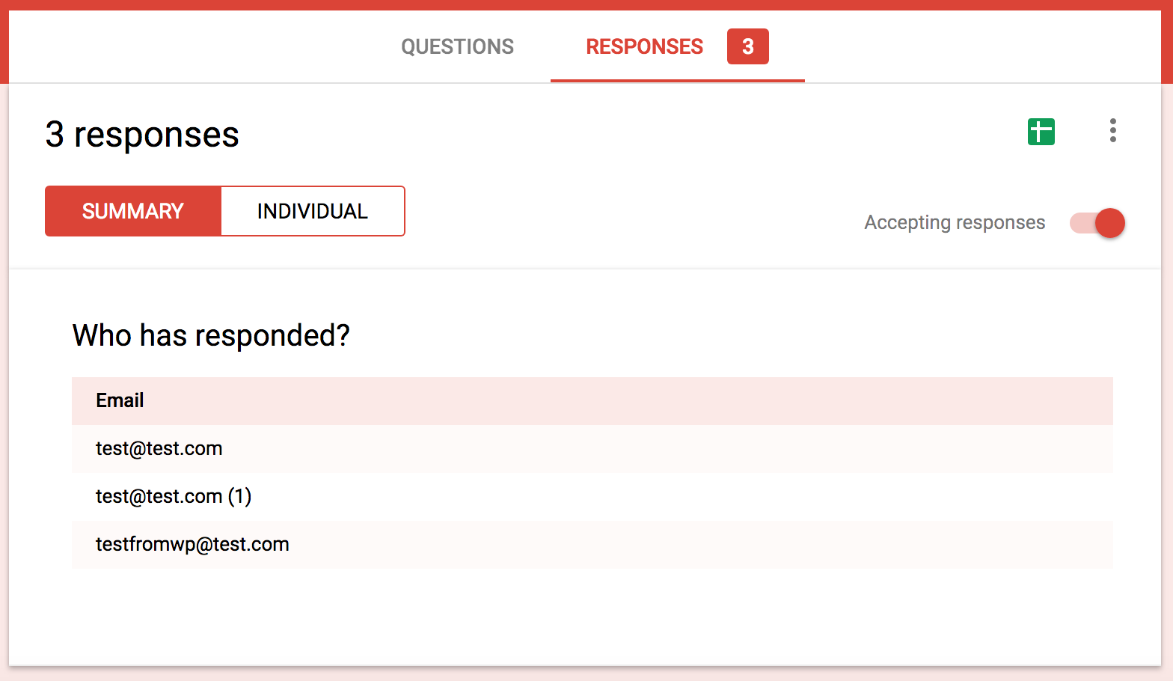Screen dimensions: 1173x681
Task: Open the three-dot more options menu
Action: (x=1112, y=131)
